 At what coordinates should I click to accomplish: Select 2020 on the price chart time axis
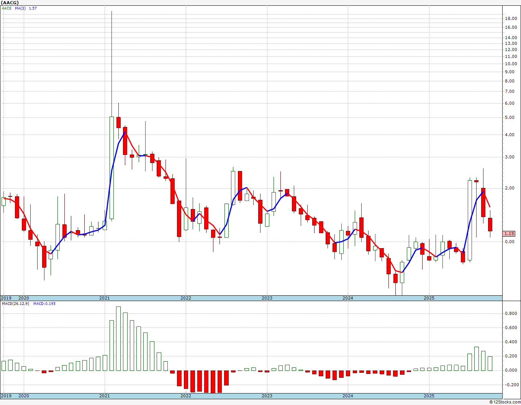pos(24,298)
